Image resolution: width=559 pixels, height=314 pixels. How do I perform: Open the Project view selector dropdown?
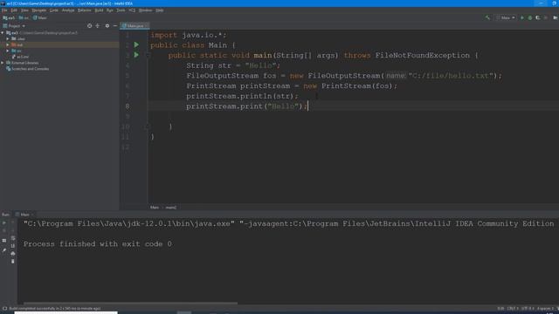(14, 26)
